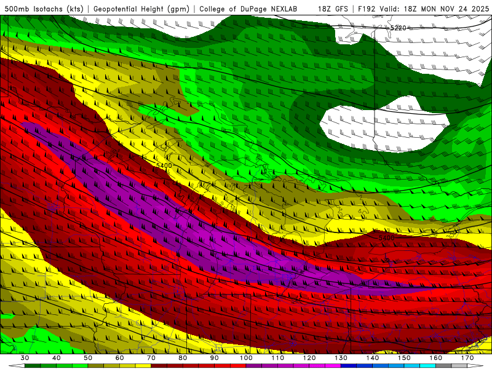Viewport: 492px width, 369px height.
Task: Click the 'College of DuPage NEXLAB' label
Action: (248, 9)
